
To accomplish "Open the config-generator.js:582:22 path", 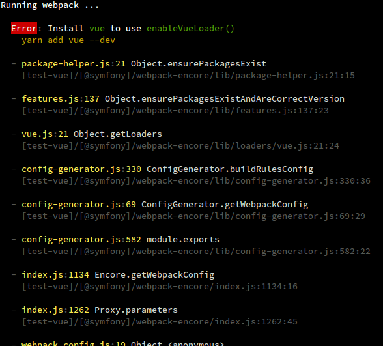I will pos(196,252).
